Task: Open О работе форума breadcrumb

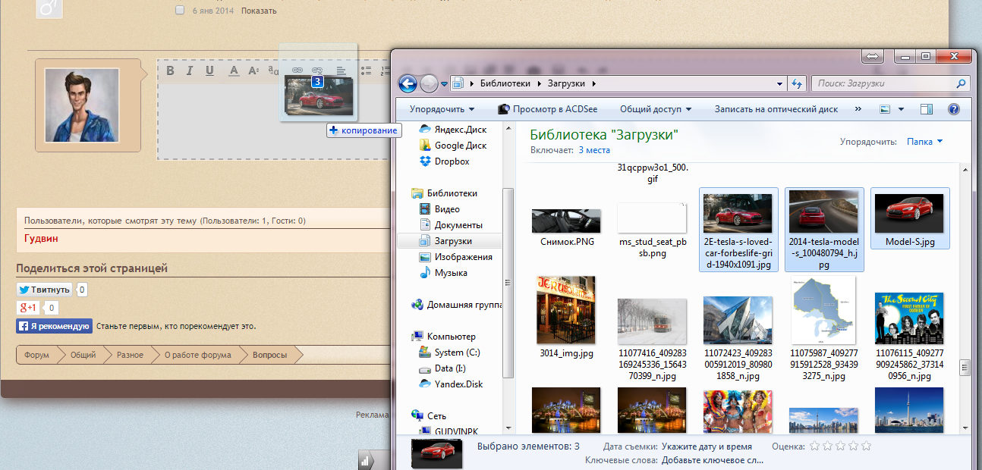Action: pyautogui.click(x=198, y=355)
